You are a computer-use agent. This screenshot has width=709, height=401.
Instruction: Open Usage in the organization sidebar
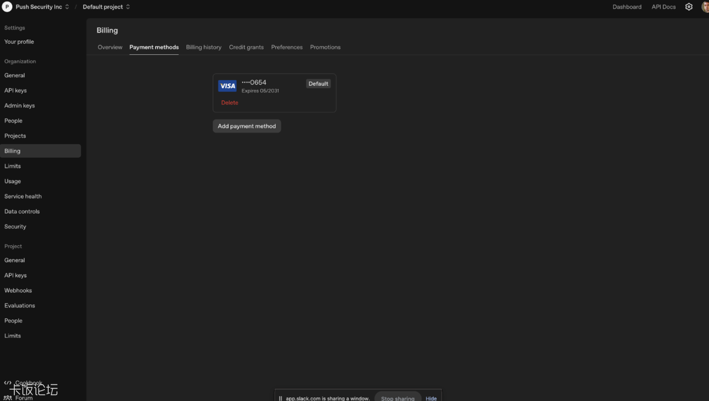(x=13, y=181)
